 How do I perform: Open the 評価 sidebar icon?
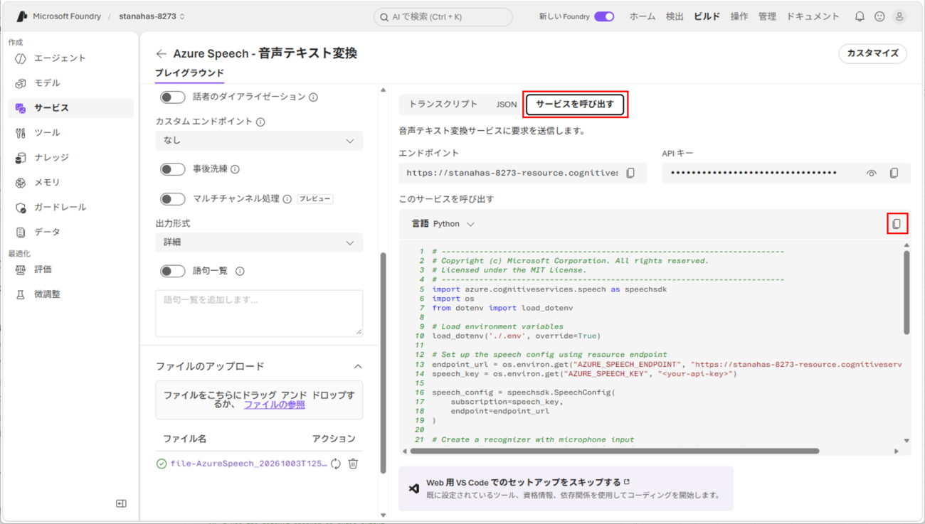(21, 270)
